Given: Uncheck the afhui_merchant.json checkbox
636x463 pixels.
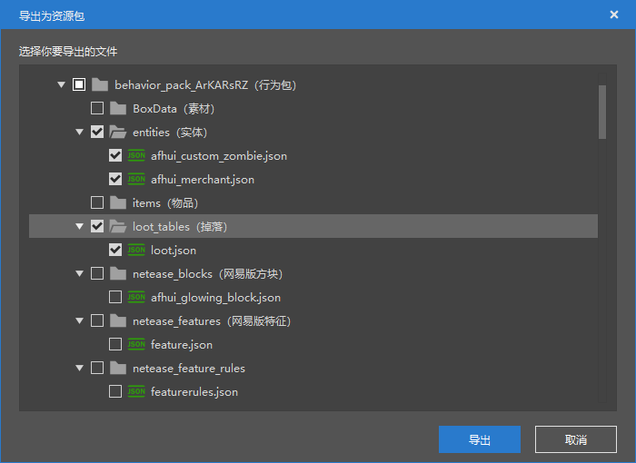Looking at the screenshot, I should (x=115, y=179).
